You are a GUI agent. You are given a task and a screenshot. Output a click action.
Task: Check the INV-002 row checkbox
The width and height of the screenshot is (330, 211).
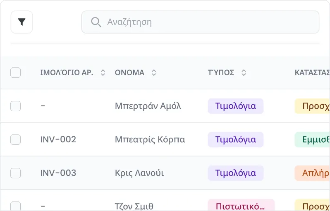[16, 139]
